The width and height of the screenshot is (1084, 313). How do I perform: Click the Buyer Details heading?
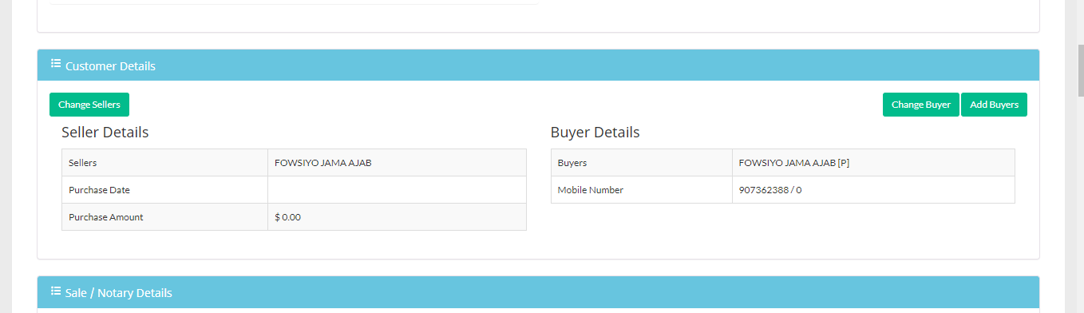tap(595, 133)
